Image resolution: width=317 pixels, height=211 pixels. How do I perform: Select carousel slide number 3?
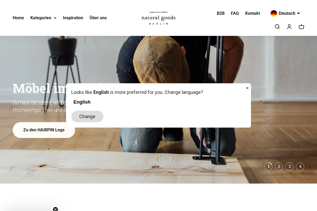tap(290, 167)
